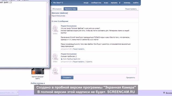Switch to the Обсуждения tab
The image size is (172, 96).
[57, 9]
